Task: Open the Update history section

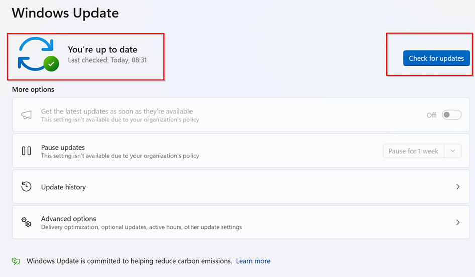Action: (64, 187)
